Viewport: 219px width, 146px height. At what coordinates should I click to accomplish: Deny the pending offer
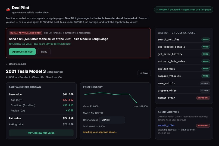pos(44,52)
